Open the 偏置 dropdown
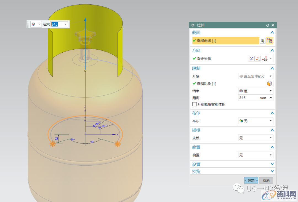The height and width of the screenshot is (202, 298). click(x=256, y=155)
